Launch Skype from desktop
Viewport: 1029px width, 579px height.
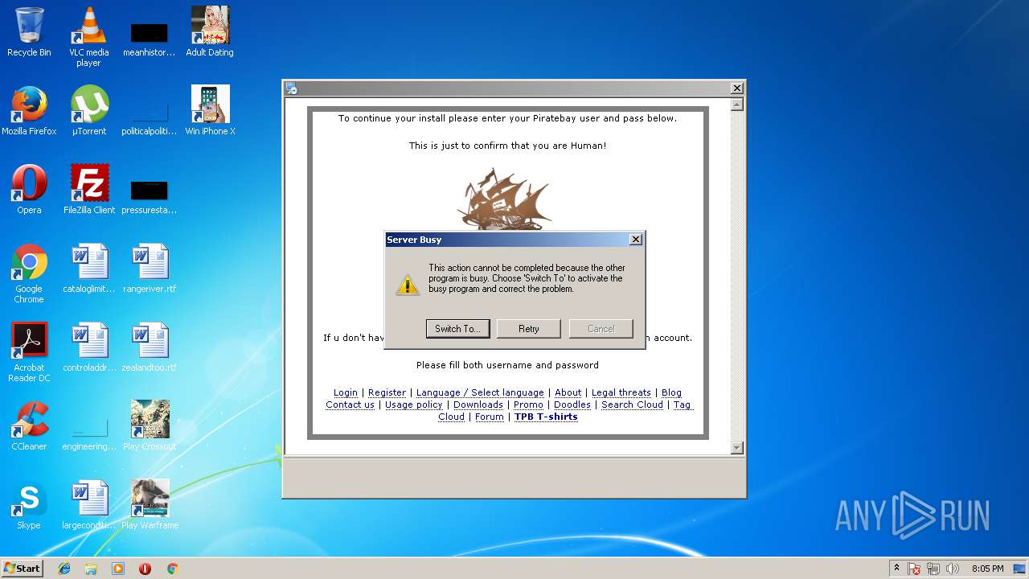(29, 505)
